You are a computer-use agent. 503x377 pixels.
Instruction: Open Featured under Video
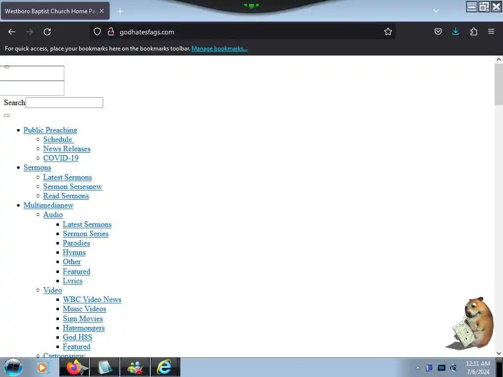pos(77,347)
